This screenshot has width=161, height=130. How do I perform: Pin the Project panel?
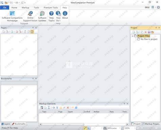(156, 28)
